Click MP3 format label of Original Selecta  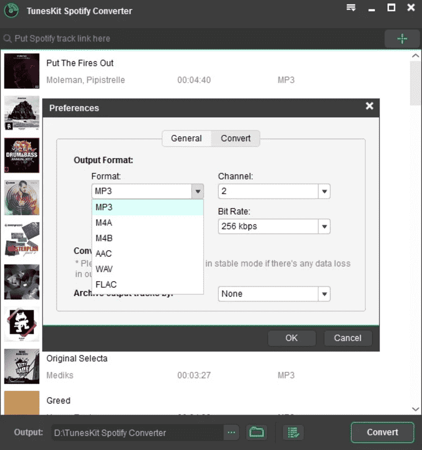286,375
